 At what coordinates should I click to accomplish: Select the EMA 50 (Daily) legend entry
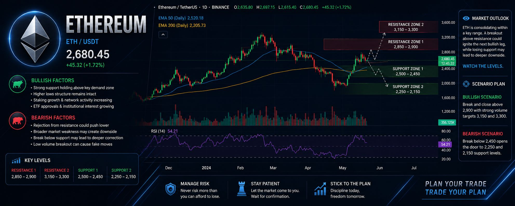coord(181,18)
